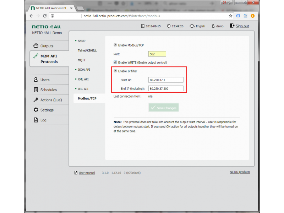Change language via the speech bubble icon

[x=192, y=26]
